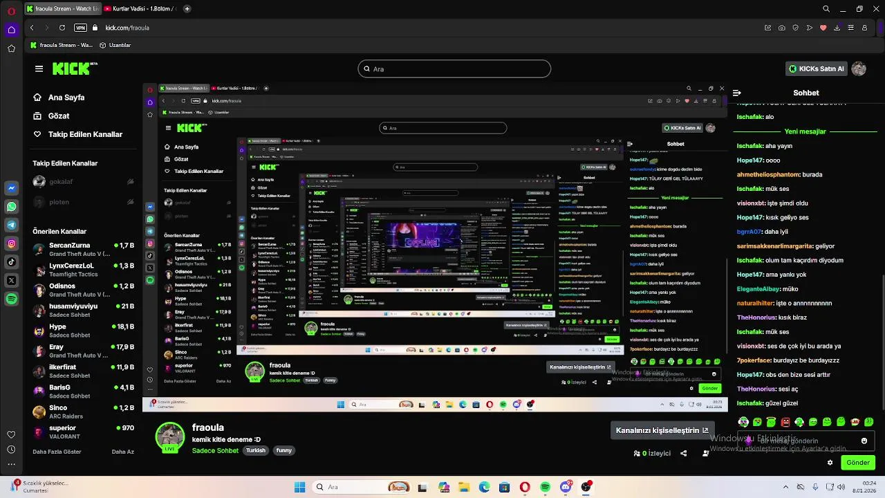Go back to the previous page
885x498 pixels.
point(32,28)
